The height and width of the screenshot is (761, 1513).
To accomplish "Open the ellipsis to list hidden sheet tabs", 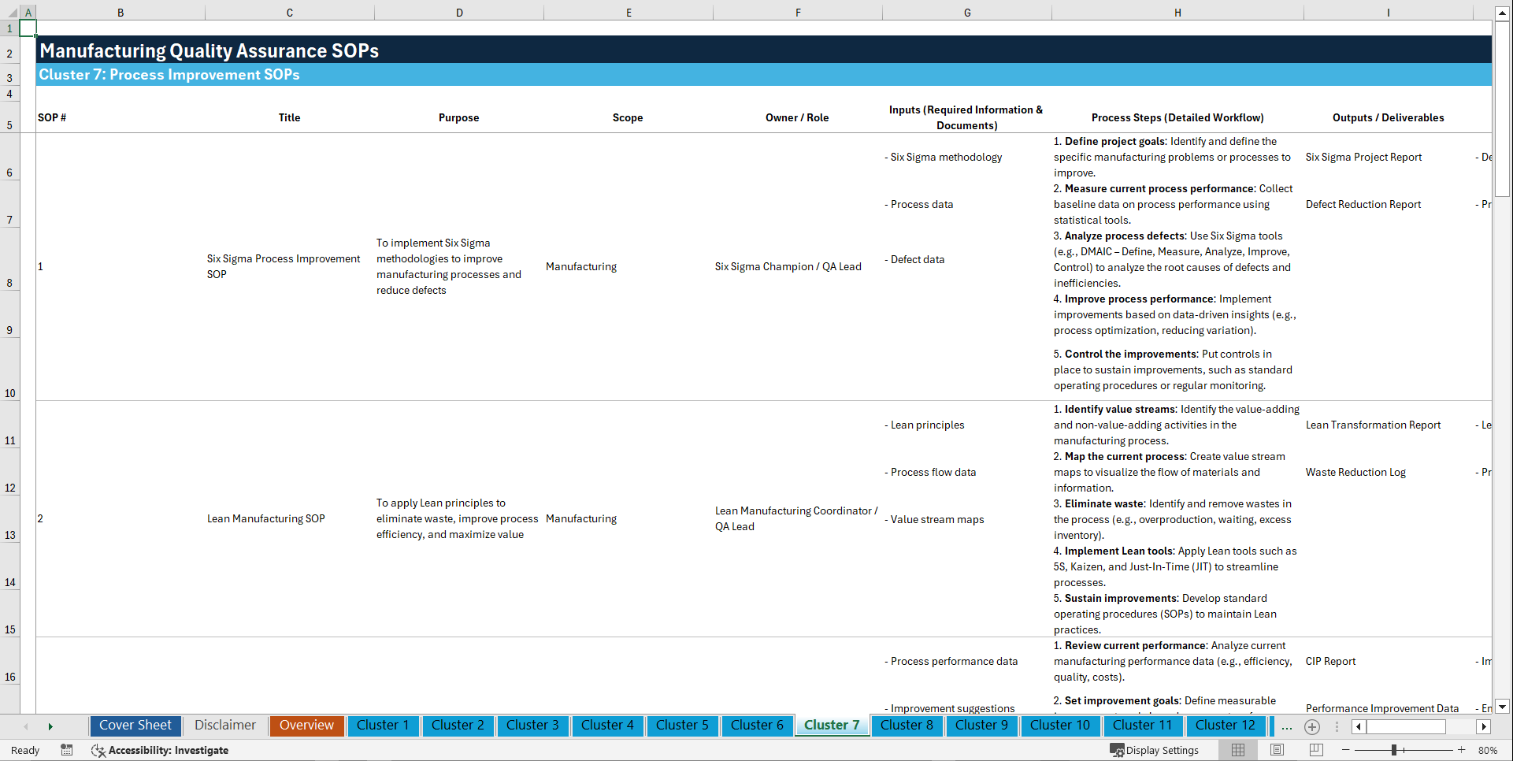I will 1287,727.
